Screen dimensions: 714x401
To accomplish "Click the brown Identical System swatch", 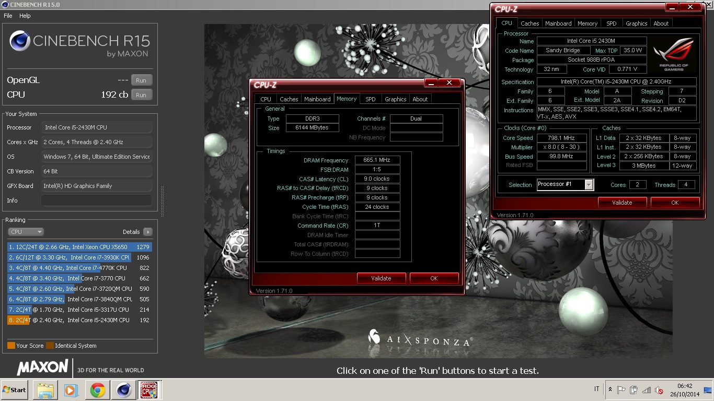I will [x=50, y=346].
